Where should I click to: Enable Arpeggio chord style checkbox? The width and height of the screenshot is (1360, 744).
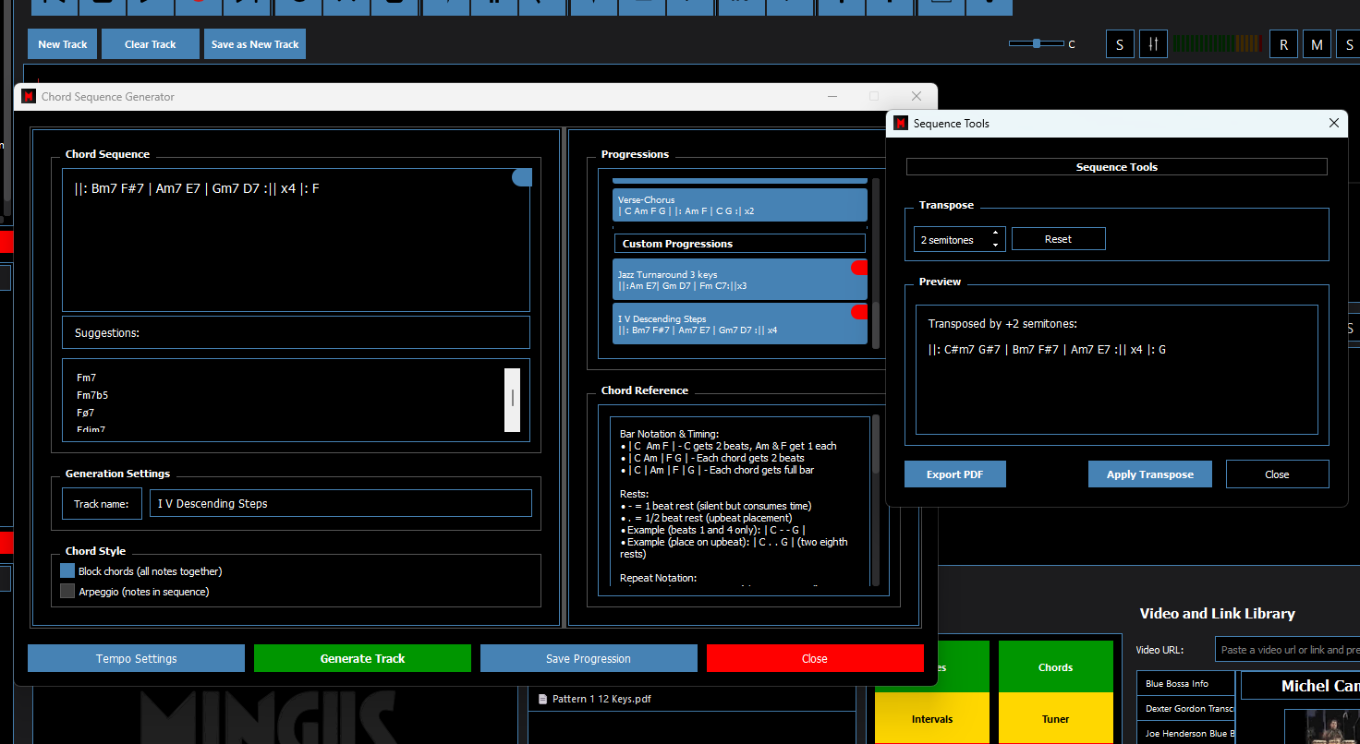[67, 592]
